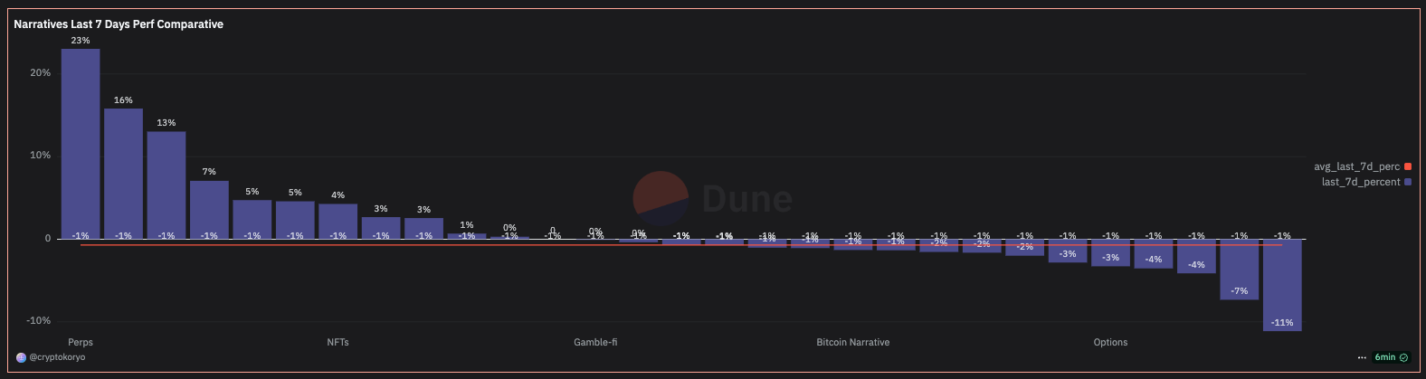The height and width of the screenshot is (379, 1426).
Task: Click the 6min data freshness badge
Action: coord(1392,357)
